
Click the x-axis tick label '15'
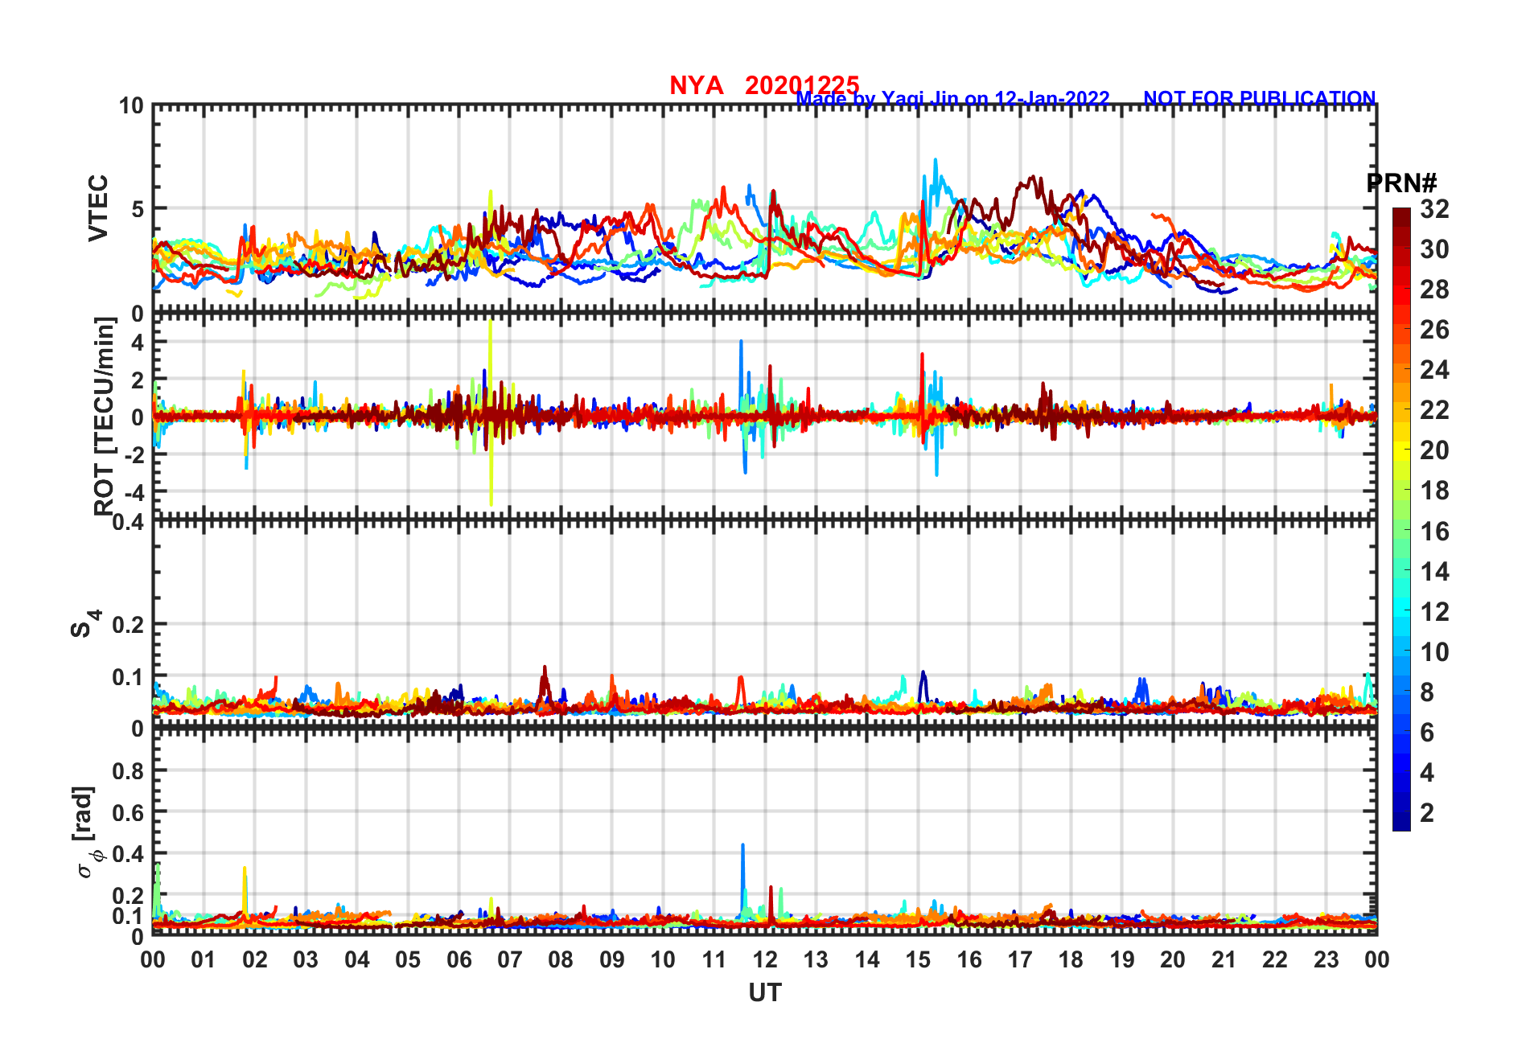click(918, 959)
